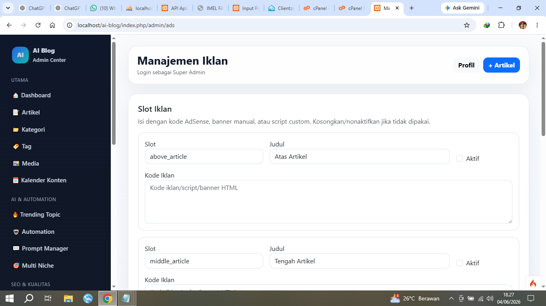Click the + Artikel button

502,65
